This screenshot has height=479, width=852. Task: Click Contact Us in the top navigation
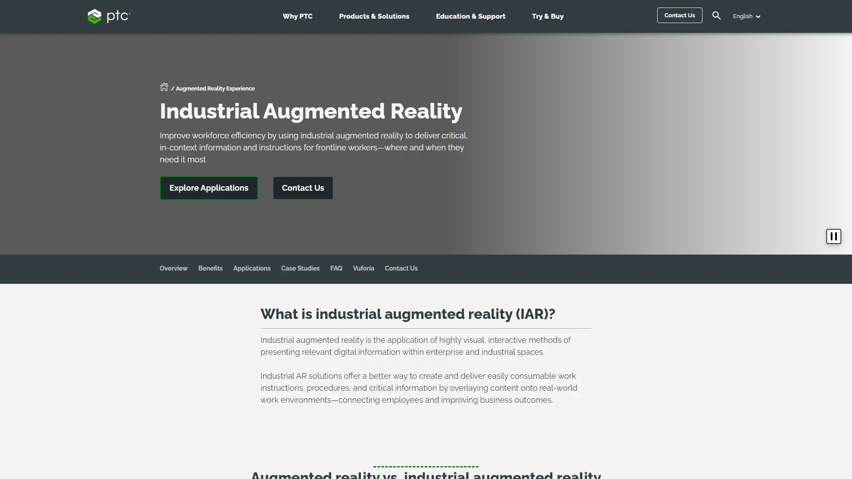679,15
